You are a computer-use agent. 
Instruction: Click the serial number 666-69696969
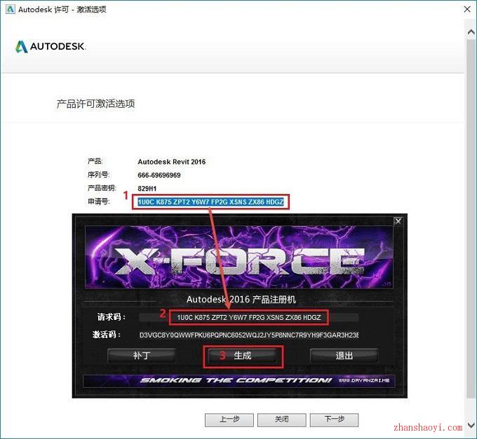click(159, 175)
